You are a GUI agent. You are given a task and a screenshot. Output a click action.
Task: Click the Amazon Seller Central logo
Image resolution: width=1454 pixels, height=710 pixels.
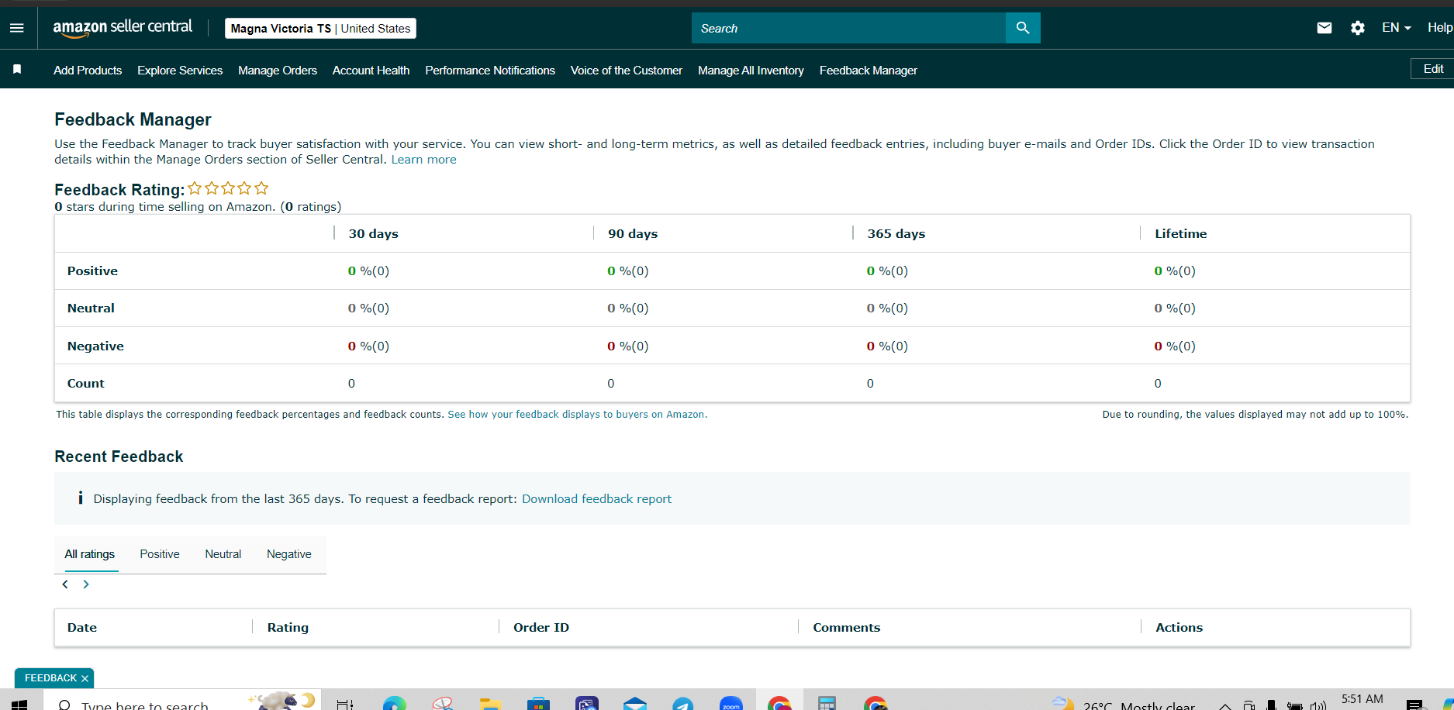tap(123, 28)
